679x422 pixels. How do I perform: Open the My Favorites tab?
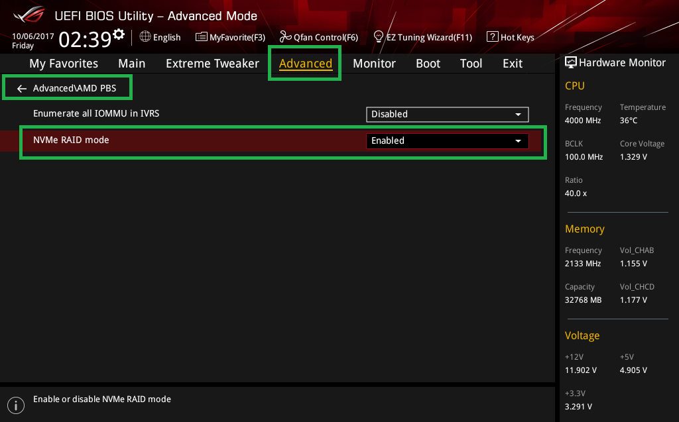[x=64, y=64]
